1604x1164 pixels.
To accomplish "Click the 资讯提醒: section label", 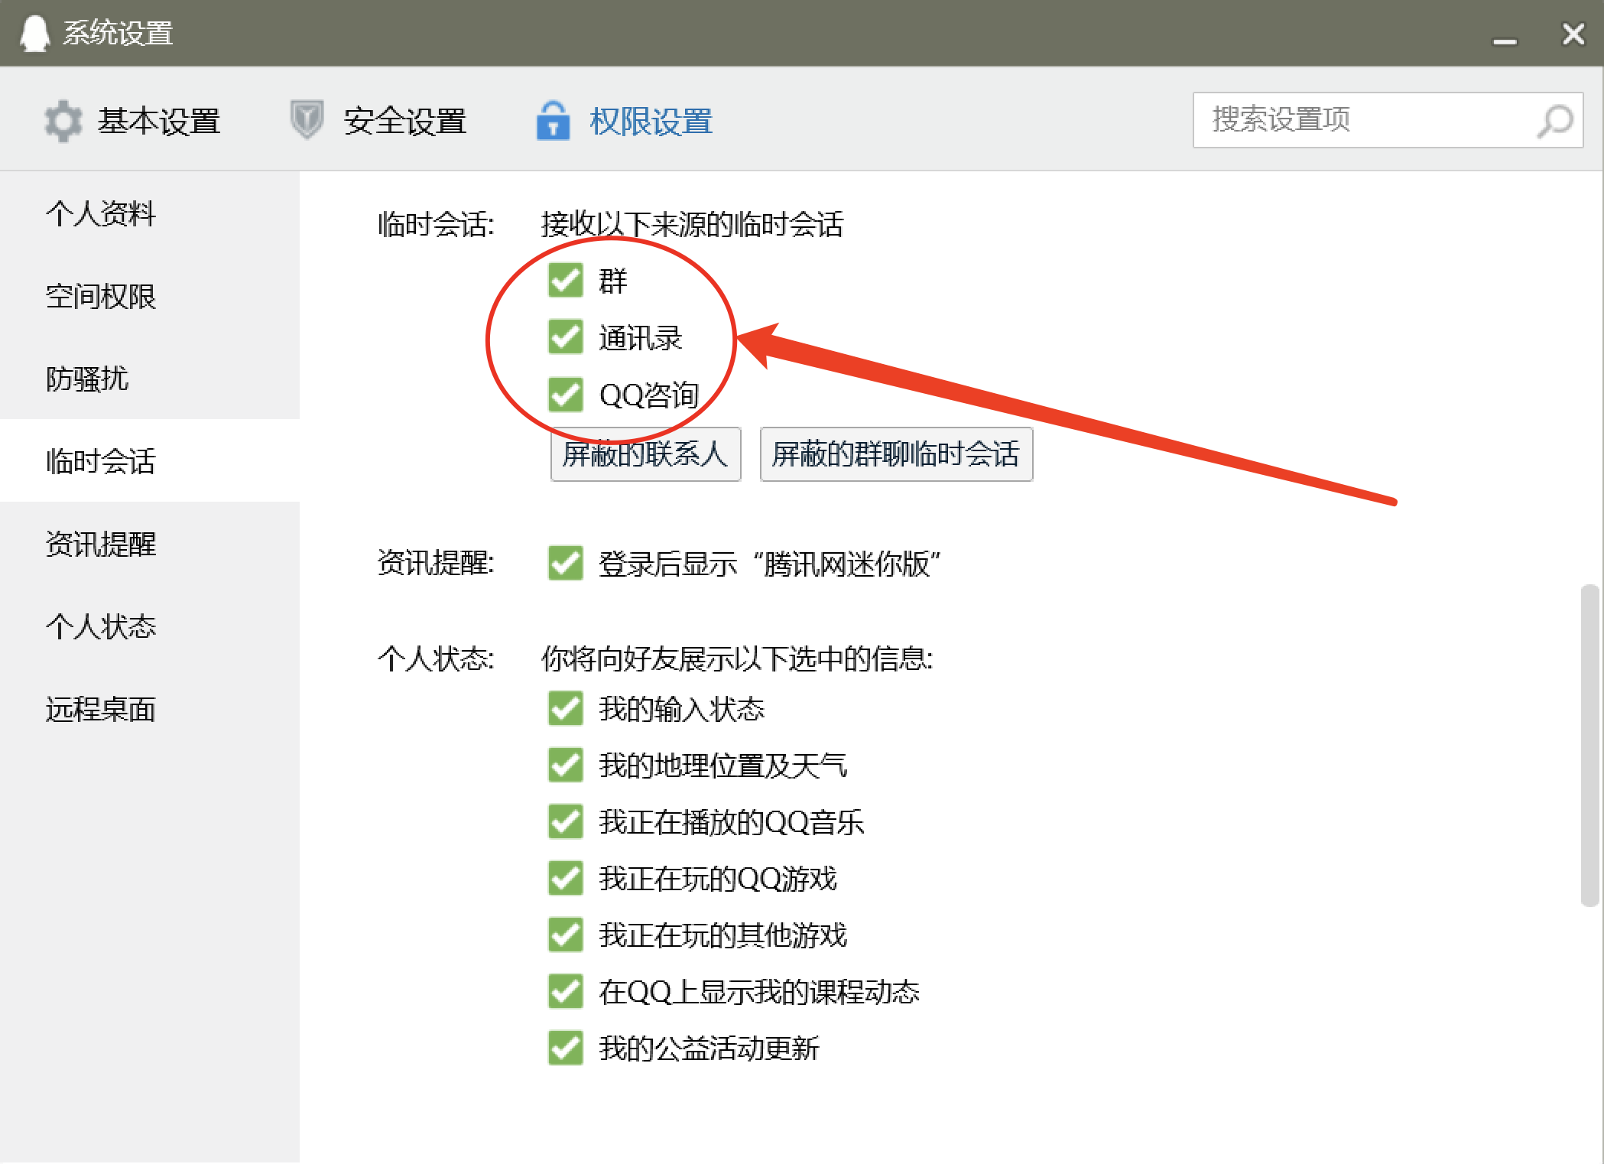I will tap(436, 563).
